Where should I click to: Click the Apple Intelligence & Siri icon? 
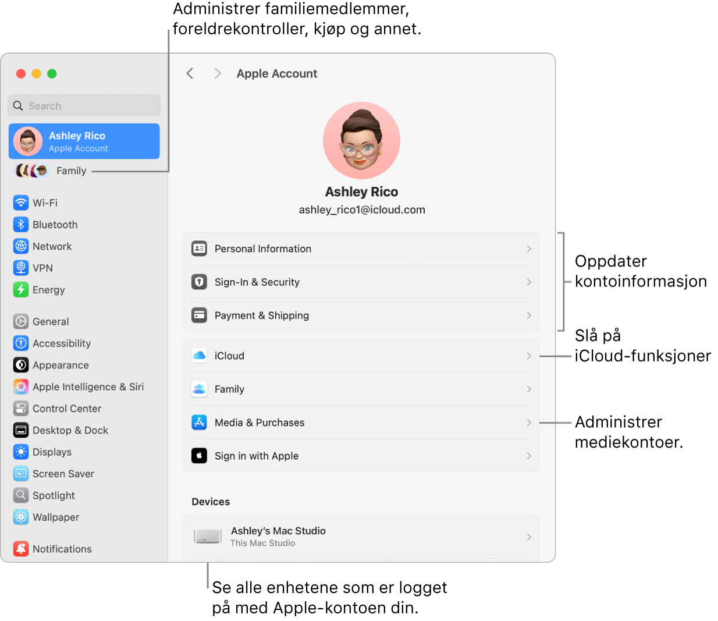21,386
